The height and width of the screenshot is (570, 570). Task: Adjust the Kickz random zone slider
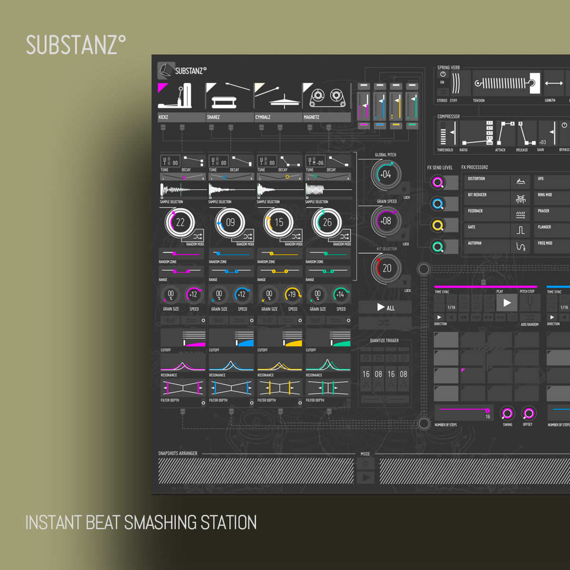pyautogui.click(x=182, y=254)
